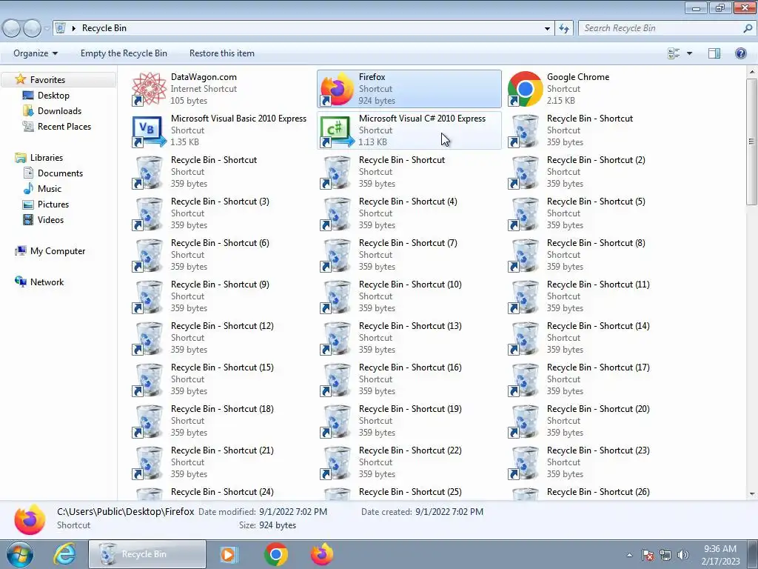Go back with the Back button
The image size is (758, 569).
[12, 29]
